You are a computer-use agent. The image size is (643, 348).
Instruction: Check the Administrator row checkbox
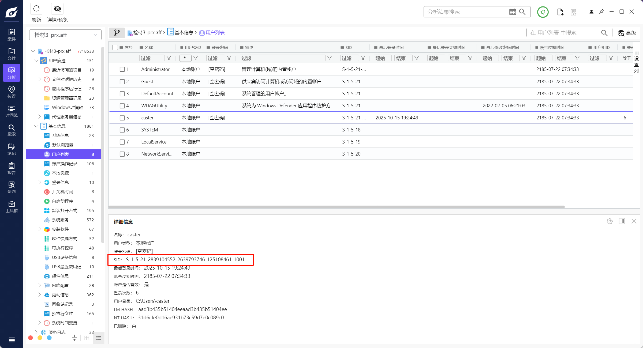(122, 69)
